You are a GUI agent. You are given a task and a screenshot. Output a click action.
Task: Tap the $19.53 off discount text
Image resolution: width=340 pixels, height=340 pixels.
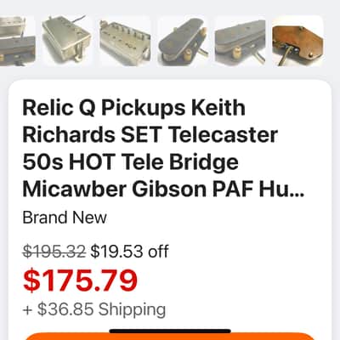tap(130, 252)
